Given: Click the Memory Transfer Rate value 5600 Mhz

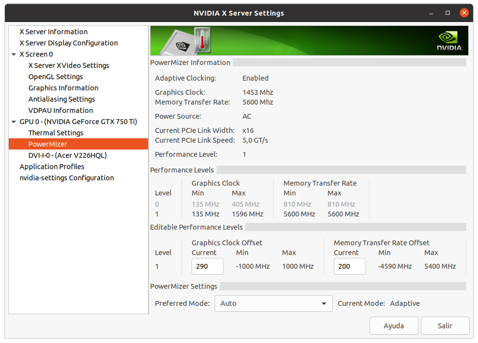Looking at the screenshot, I should point(258,102).
